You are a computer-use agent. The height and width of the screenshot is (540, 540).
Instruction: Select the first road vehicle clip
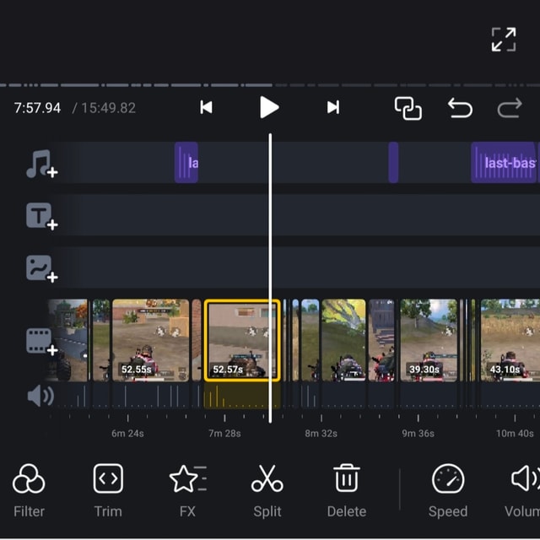tap(67, 340)
